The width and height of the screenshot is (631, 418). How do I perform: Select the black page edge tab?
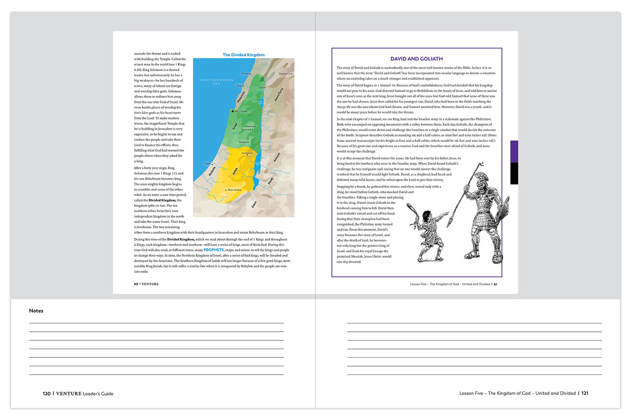514,173
